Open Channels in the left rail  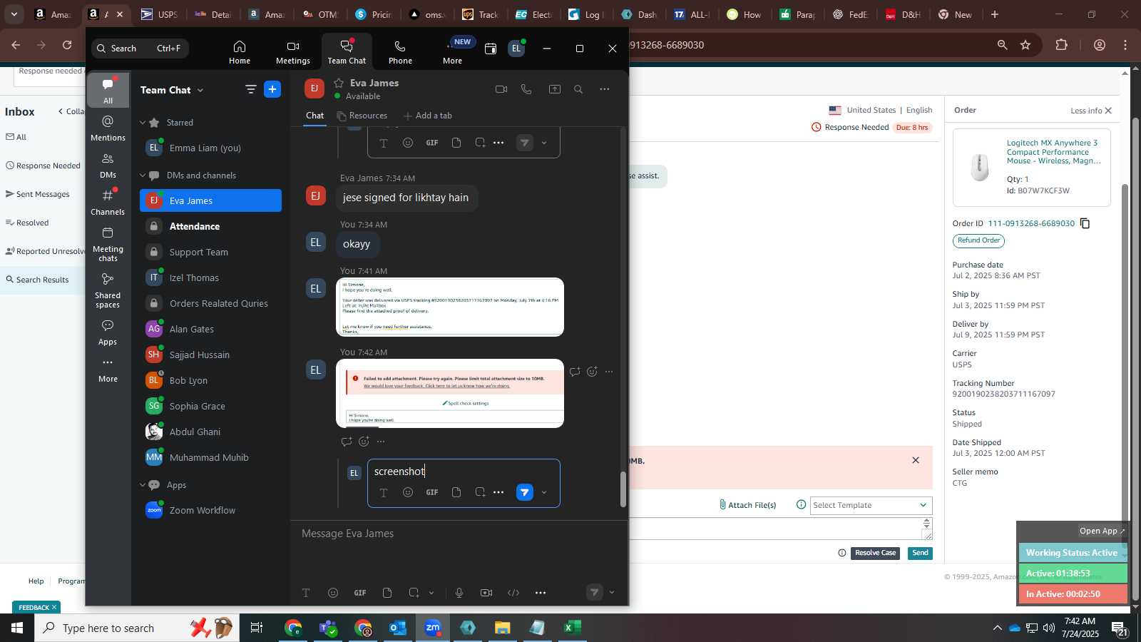[x=108, y=203]
